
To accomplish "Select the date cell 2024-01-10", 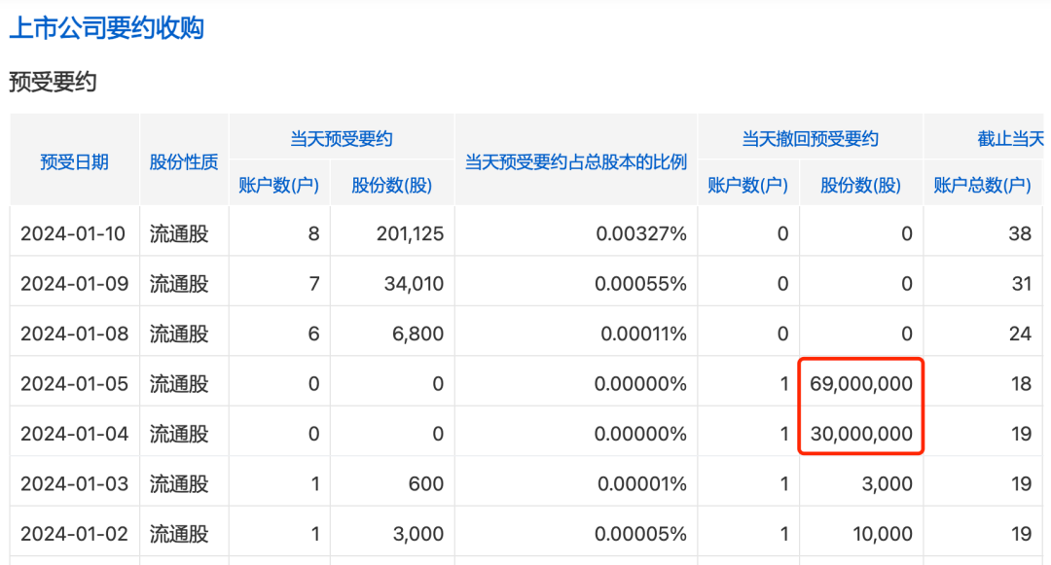I will pyautogui.click(x=73, y=233).
